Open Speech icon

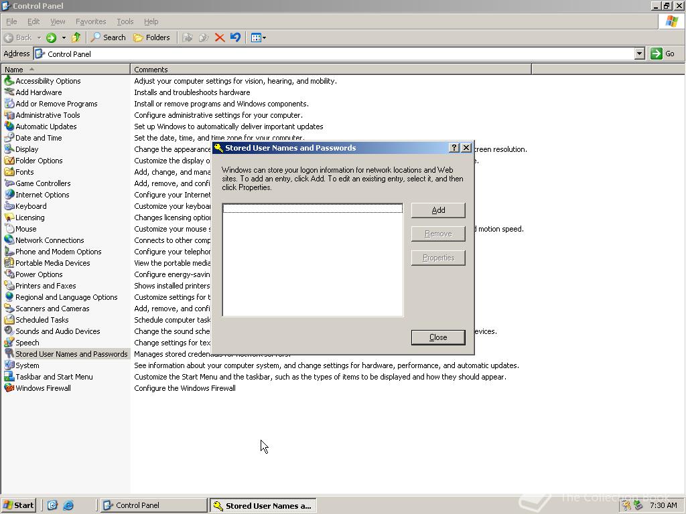coord(9,342)
